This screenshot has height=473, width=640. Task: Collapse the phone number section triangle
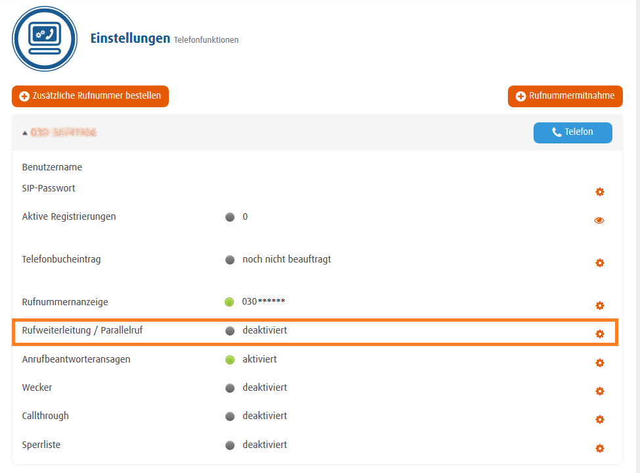25,133
